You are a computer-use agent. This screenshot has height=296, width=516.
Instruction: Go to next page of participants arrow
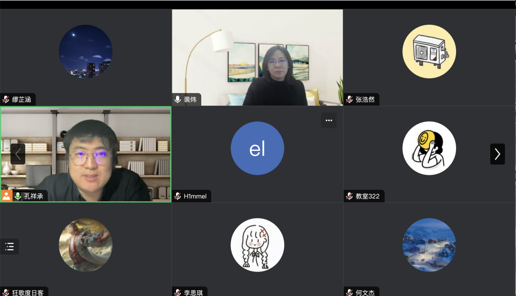click(498, 154)
